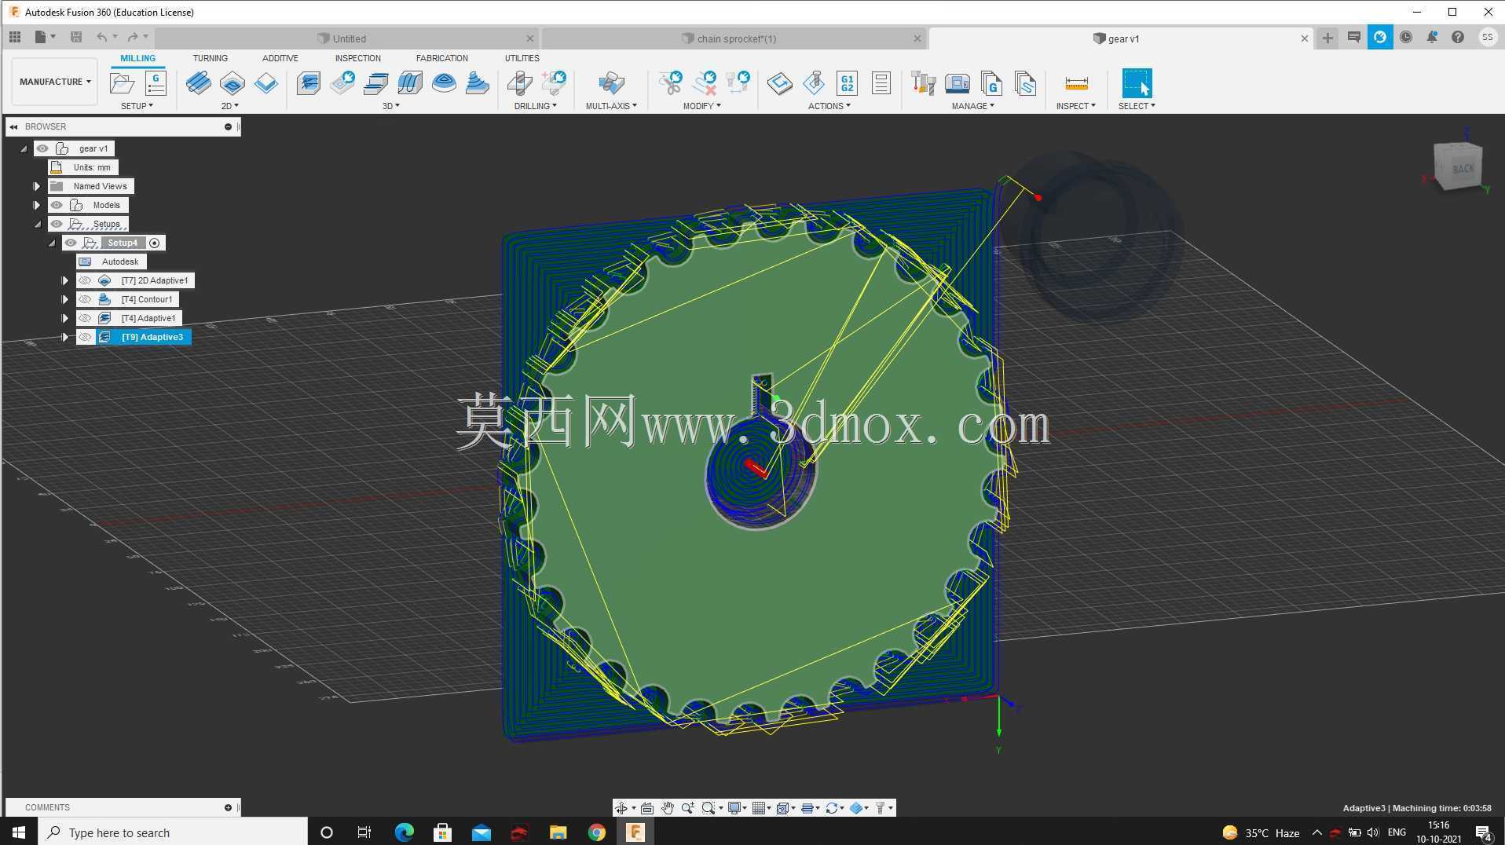Click the Drill tool icon
The height and width of the screenshot is (845, 1505).
(519, 83)
